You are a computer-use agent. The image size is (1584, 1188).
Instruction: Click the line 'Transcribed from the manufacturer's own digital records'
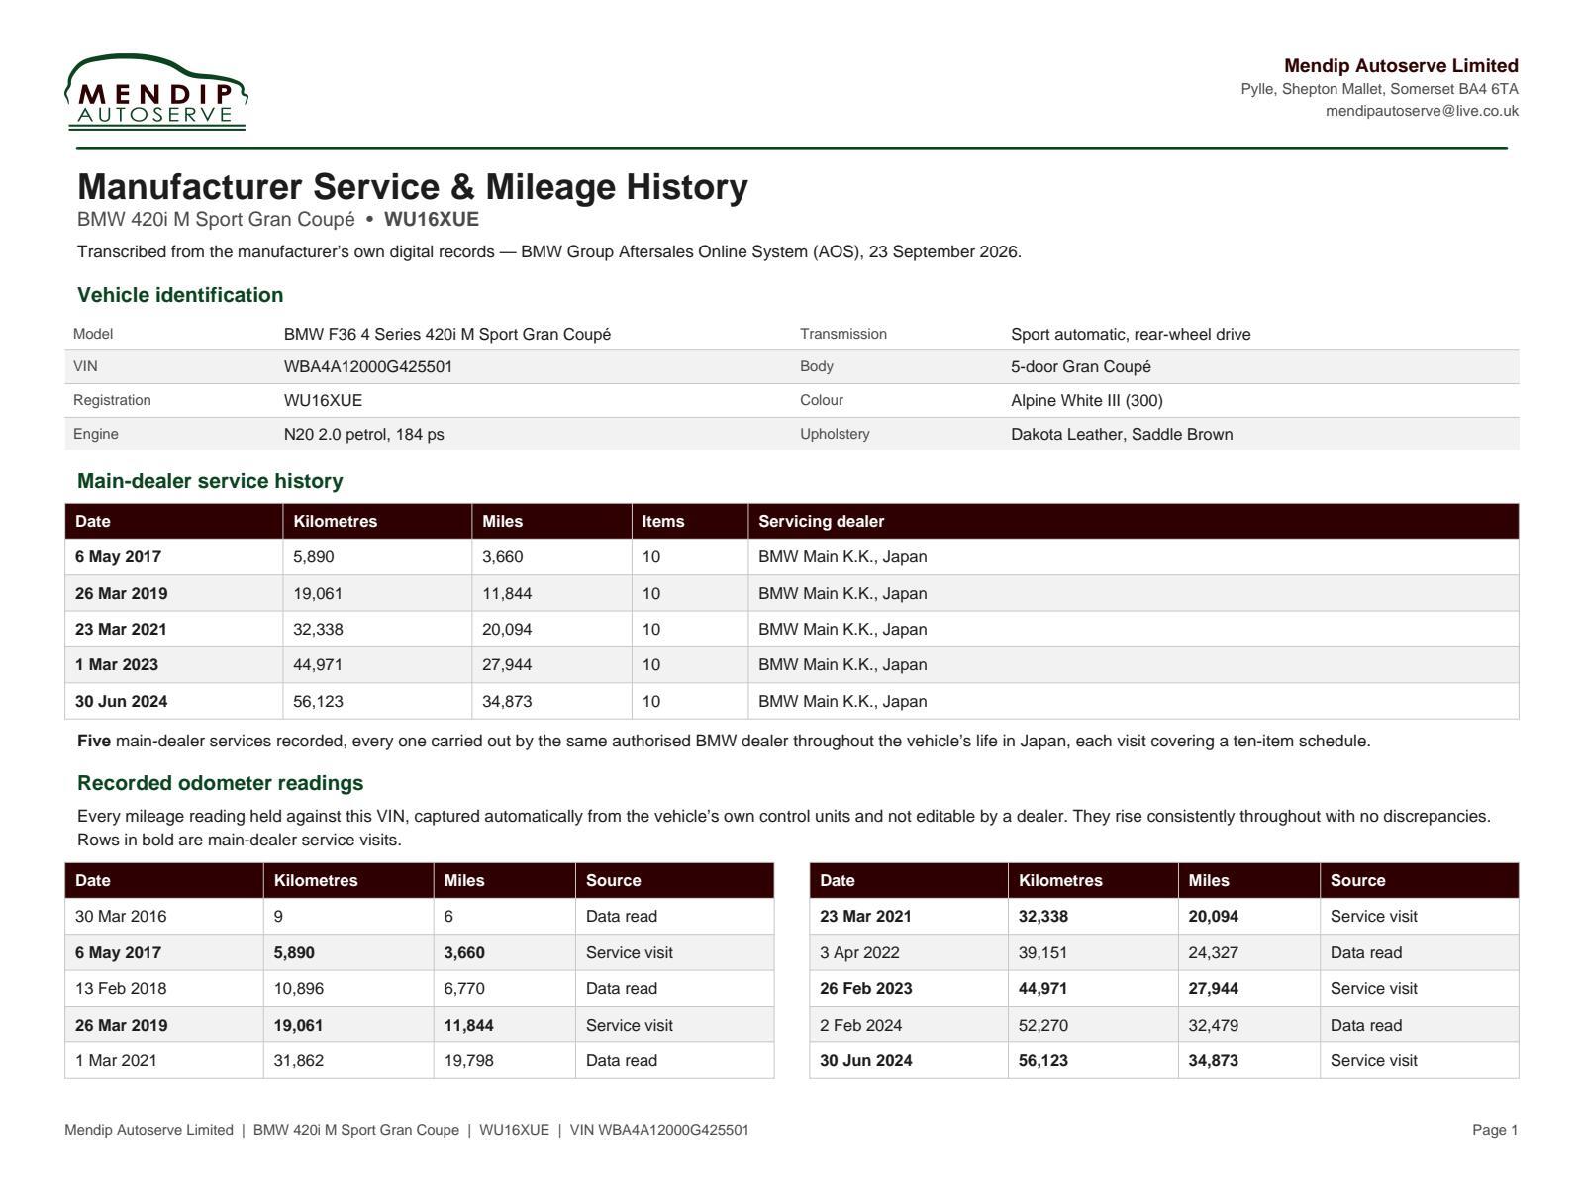point(549,251)
